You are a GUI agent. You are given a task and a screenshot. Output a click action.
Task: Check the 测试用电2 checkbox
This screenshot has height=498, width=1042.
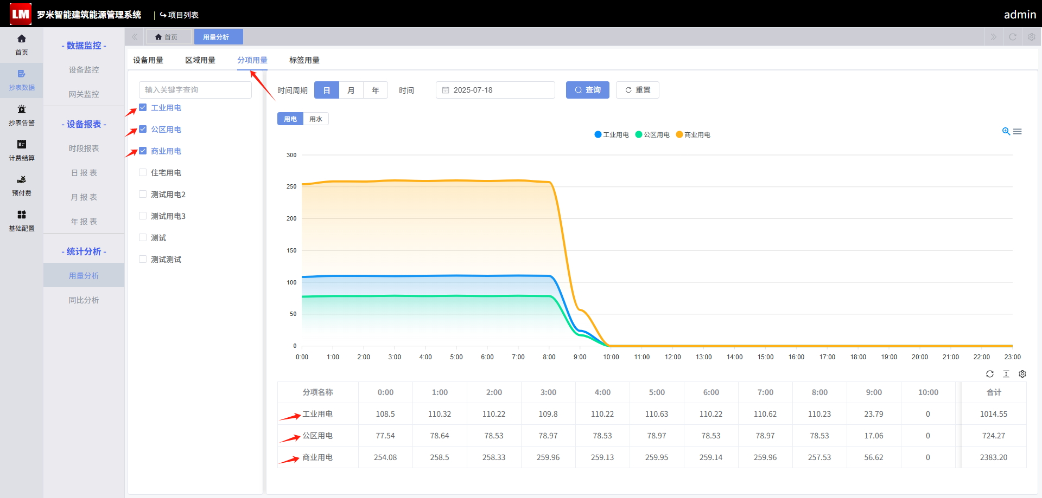pos(143,194)
